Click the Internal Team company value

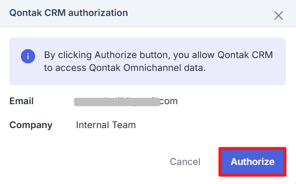[106, 125]
